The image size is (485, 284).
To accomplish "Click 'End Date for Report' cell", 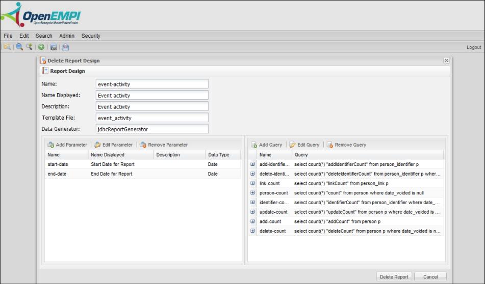I will click(x=111, y=174).
